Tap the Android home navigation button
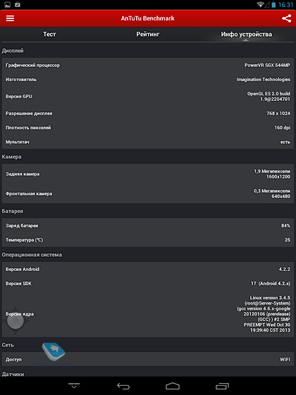Viewport: 296px width, 395px height. [x=173, y=386]
